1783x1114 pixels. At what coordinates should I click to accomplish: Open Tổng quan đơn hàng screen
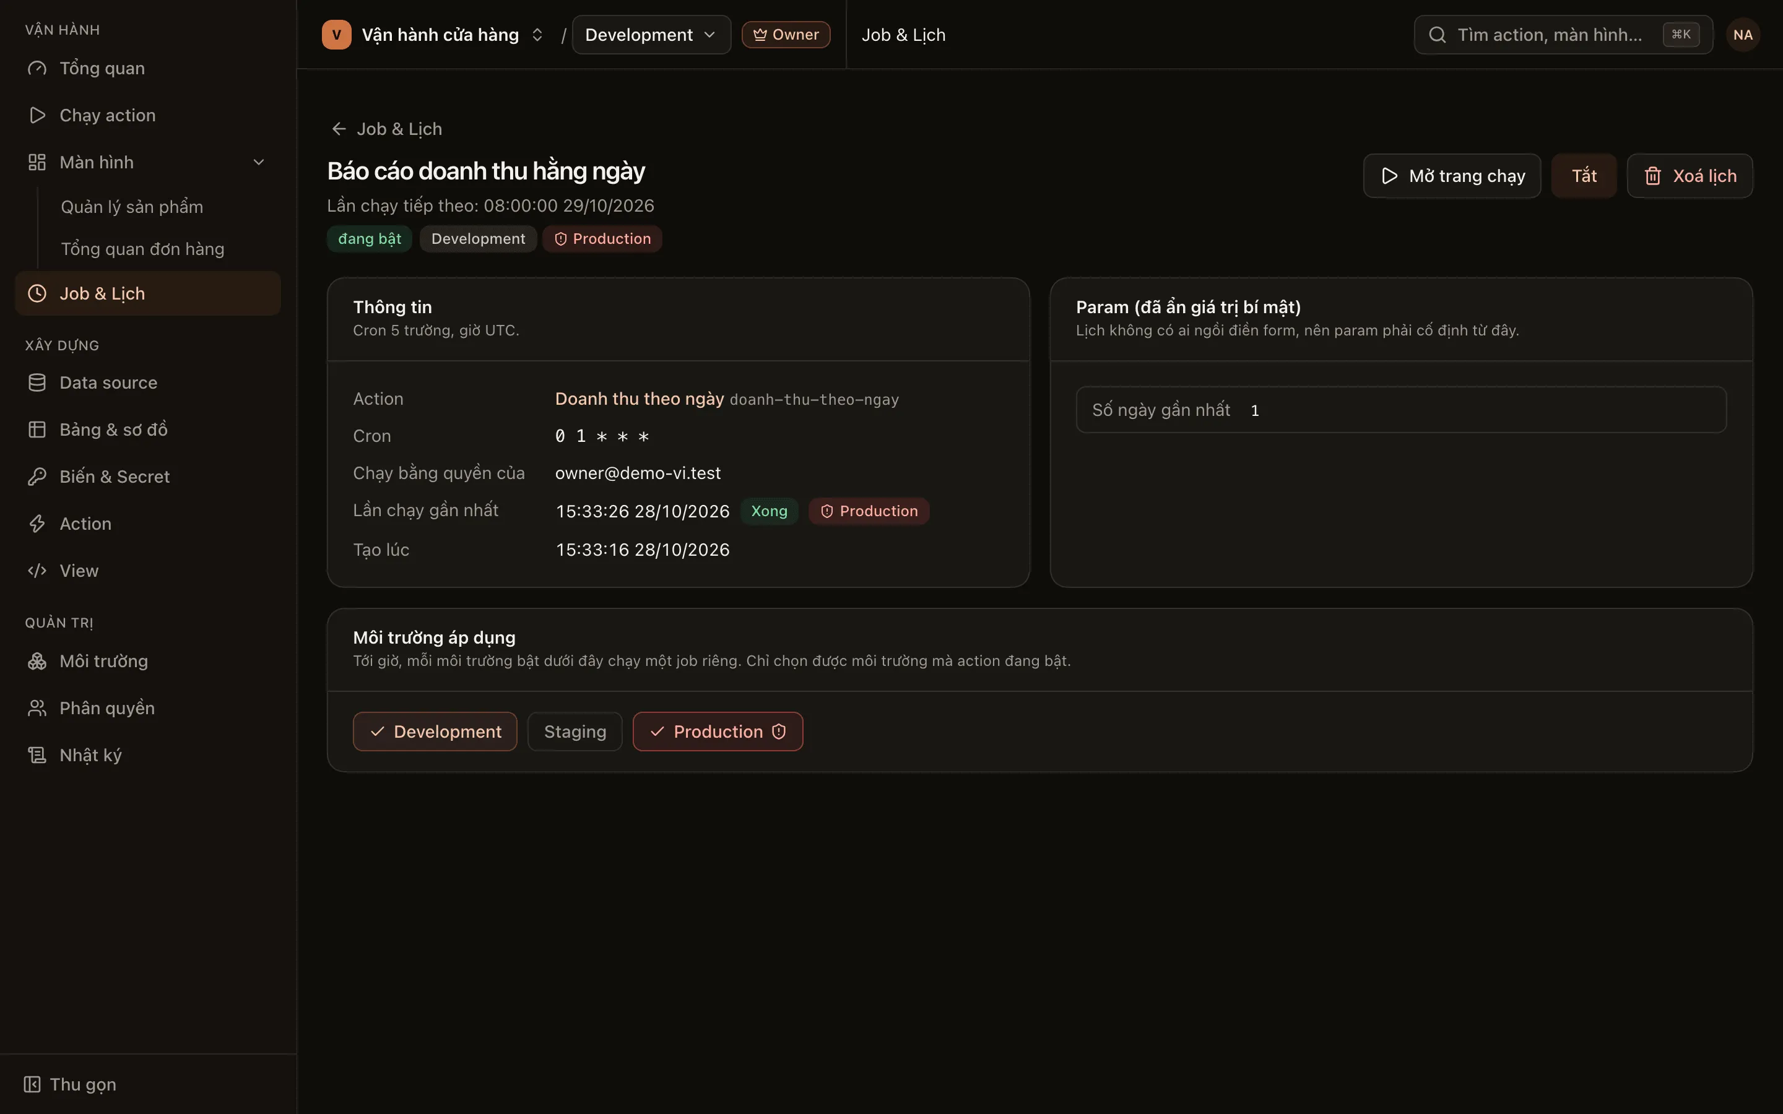[x=142, y=249]
